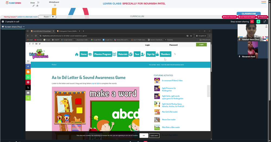Share the page via email icon
Screen dimensions: 271x142
tap(28, 93)
